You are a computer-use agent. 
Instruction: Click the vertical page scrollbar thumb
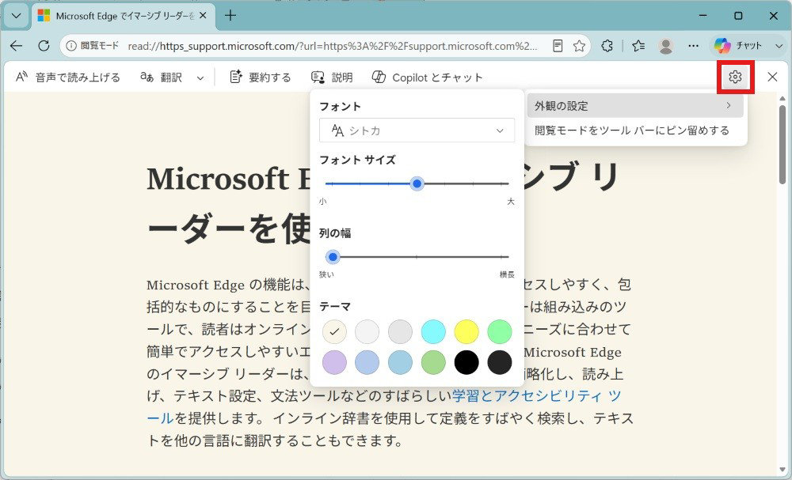coord(782,144)
